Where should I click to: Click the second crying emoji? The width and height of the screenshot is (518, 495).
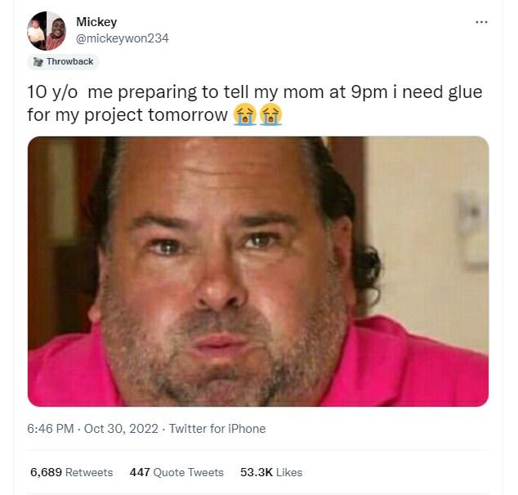tap(270, 114)
